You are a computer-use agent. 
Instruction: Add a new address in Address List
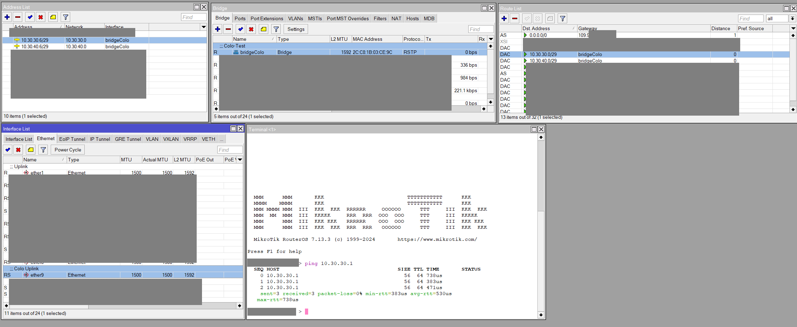point(7,17)
